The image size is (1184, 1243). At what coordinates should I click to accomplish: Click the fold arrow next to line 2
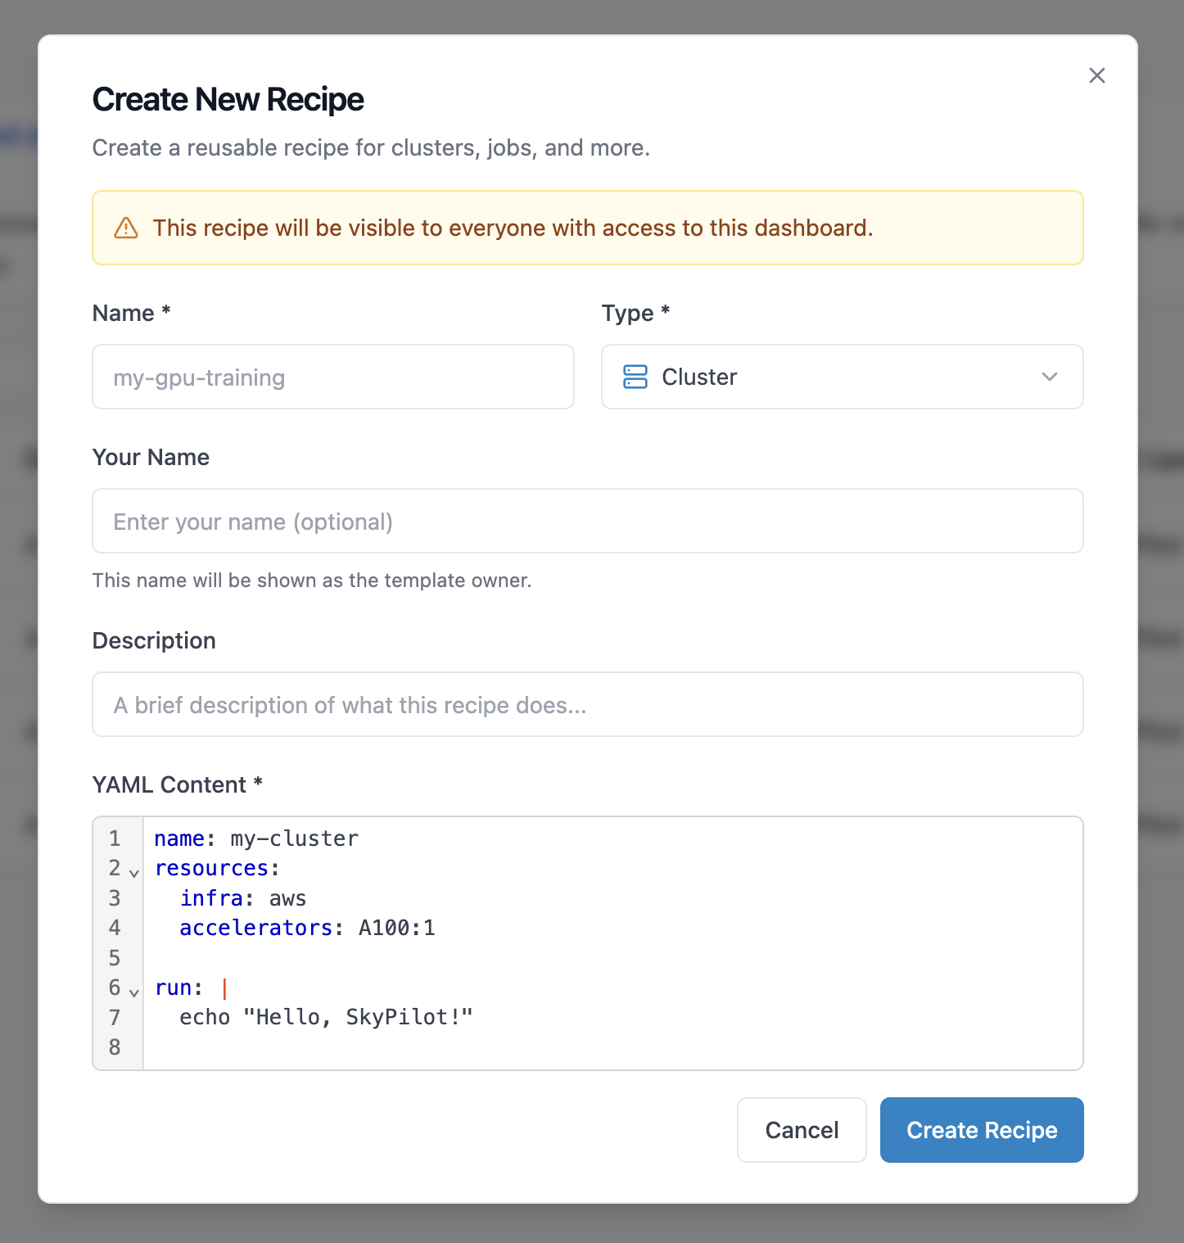point(133,873)
